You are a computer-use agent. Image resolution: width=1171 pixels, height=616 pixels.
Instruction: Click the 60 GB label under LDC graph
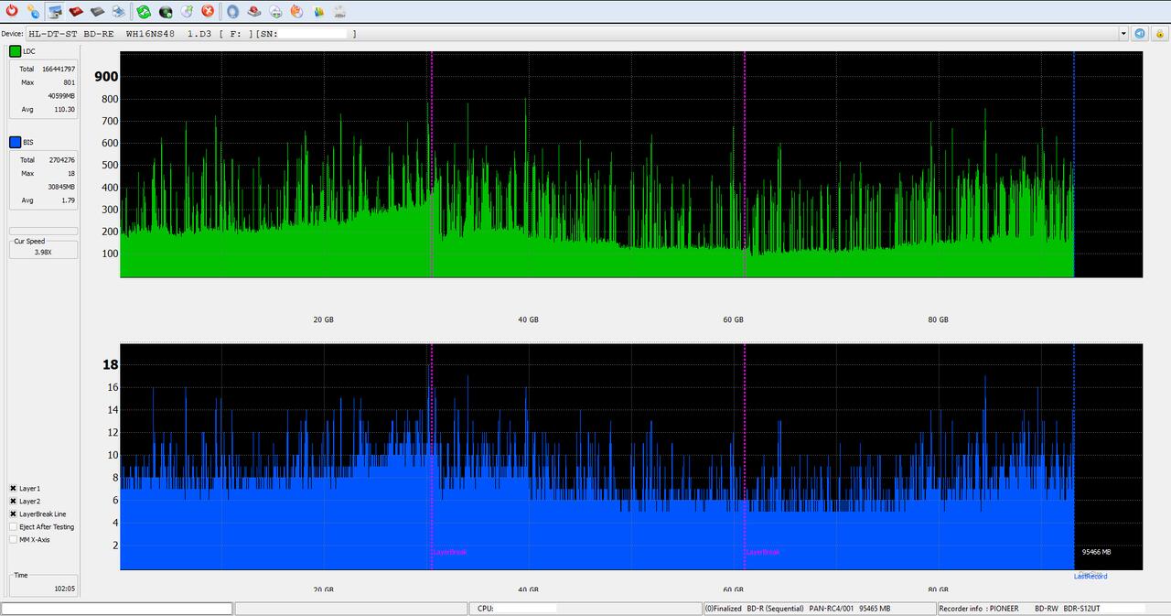click(x=733, y=319)
